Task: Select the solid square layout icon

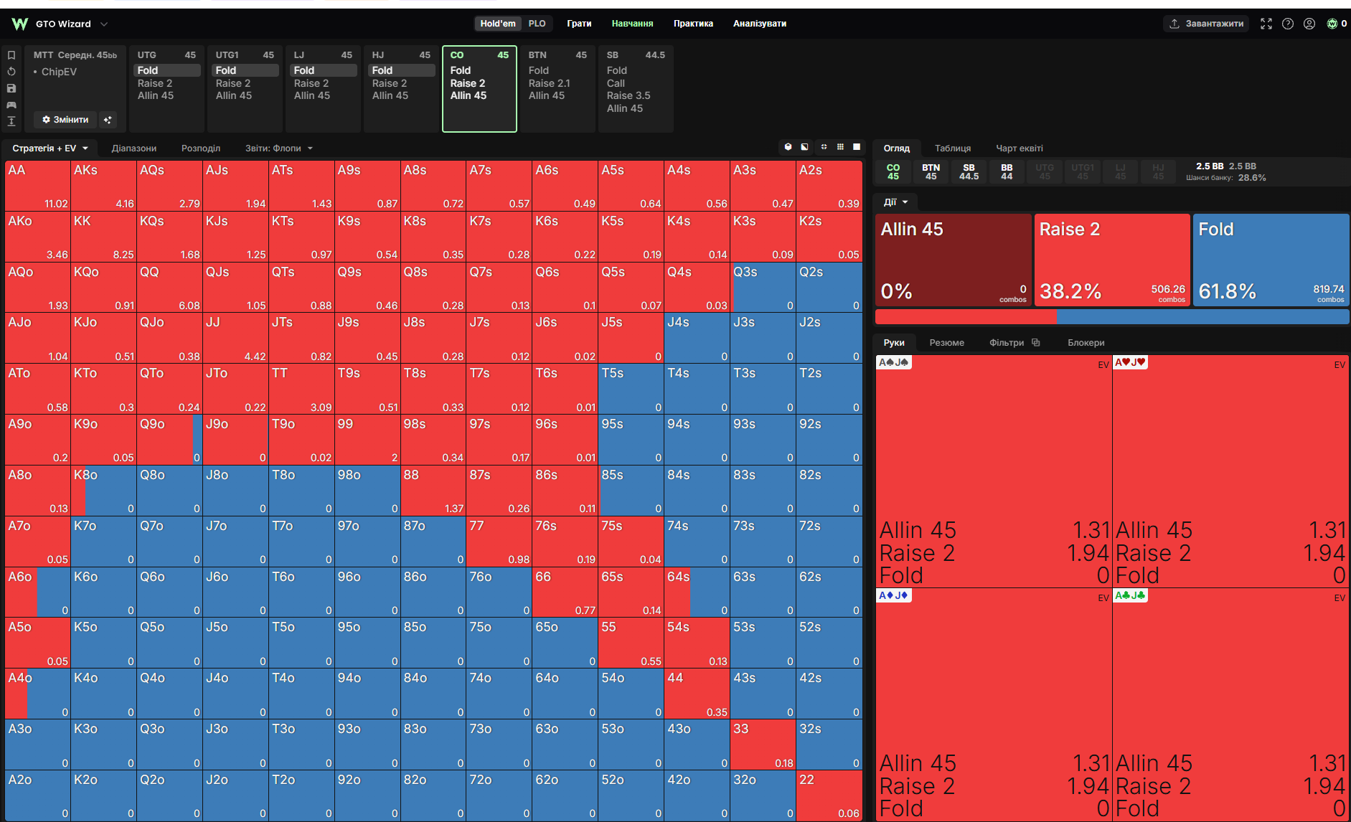Action: click(857, 147)
